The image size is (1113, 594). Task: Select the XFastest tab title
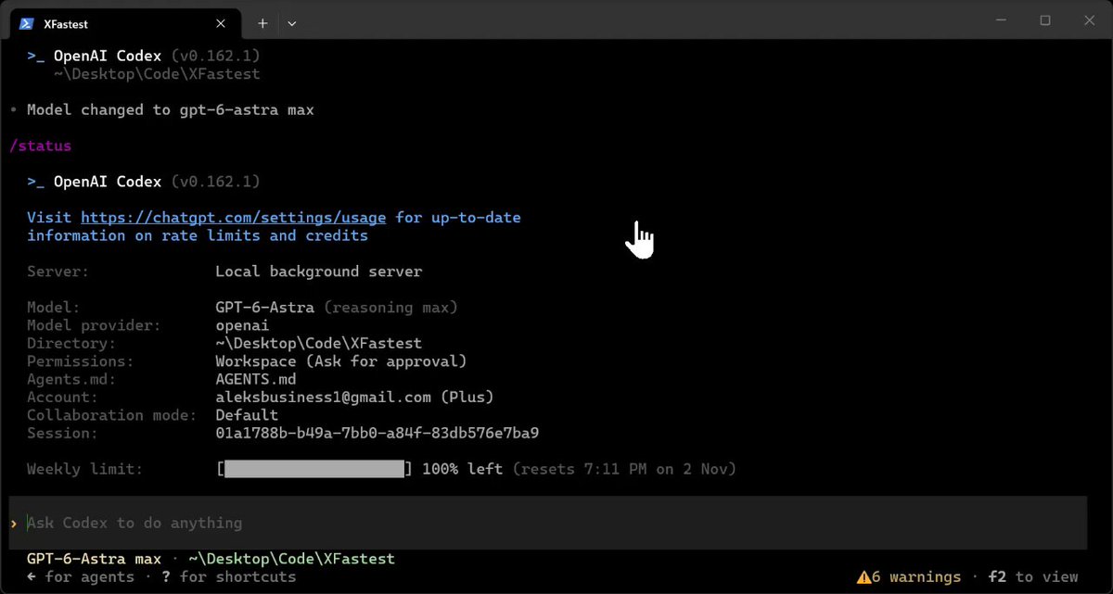pos(66,24)
